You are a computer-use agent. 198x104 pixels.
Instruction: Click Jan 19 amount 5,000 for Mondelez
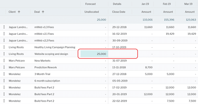(148, 74)
